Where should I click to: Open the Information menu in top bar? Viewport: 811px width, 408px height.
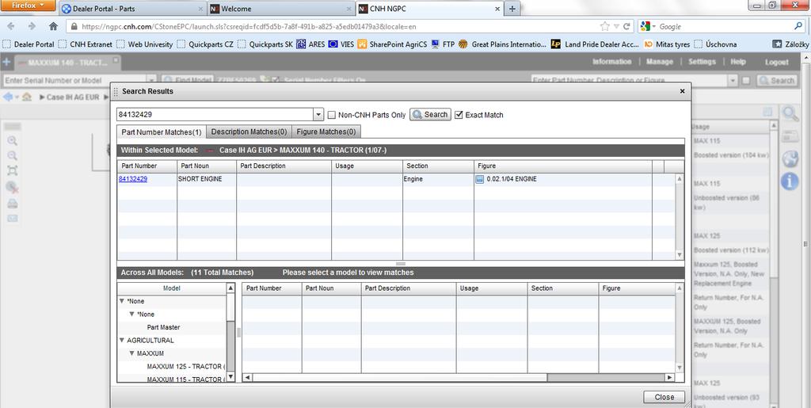(x=612, y=62)
